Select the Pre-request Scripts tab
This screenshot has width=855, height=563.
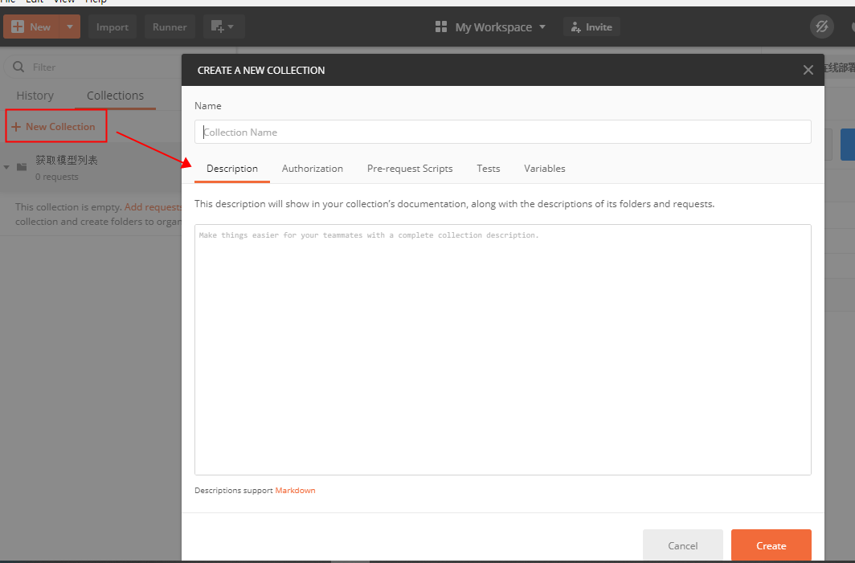click(410, 169)
